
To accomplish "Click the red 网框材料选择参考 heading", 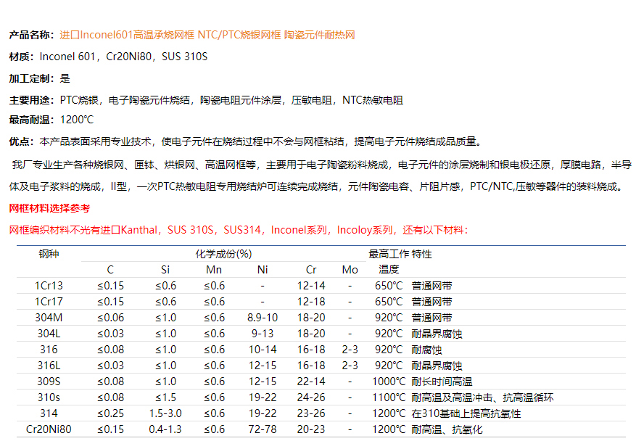I will pyautogui.click(x=49, y=208).
